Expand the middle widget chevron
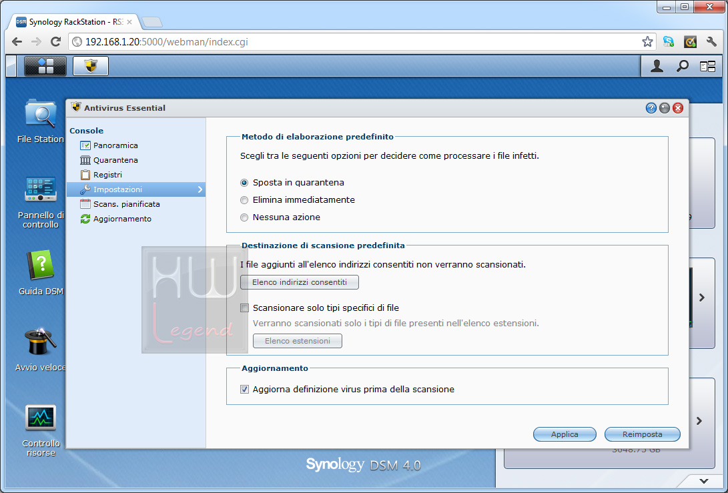728x493 pixels. pos(702,298)
